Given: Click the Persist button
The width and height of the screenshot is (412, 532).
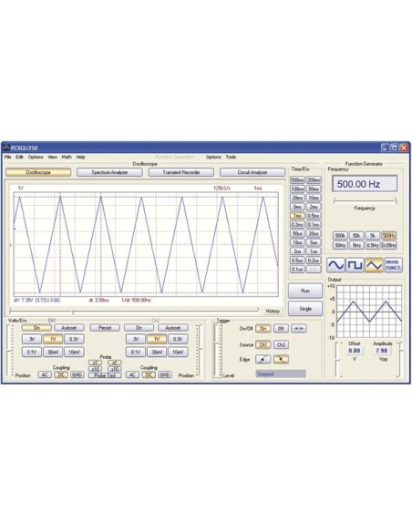Looking at the screenshot, I should click(105, 328).
